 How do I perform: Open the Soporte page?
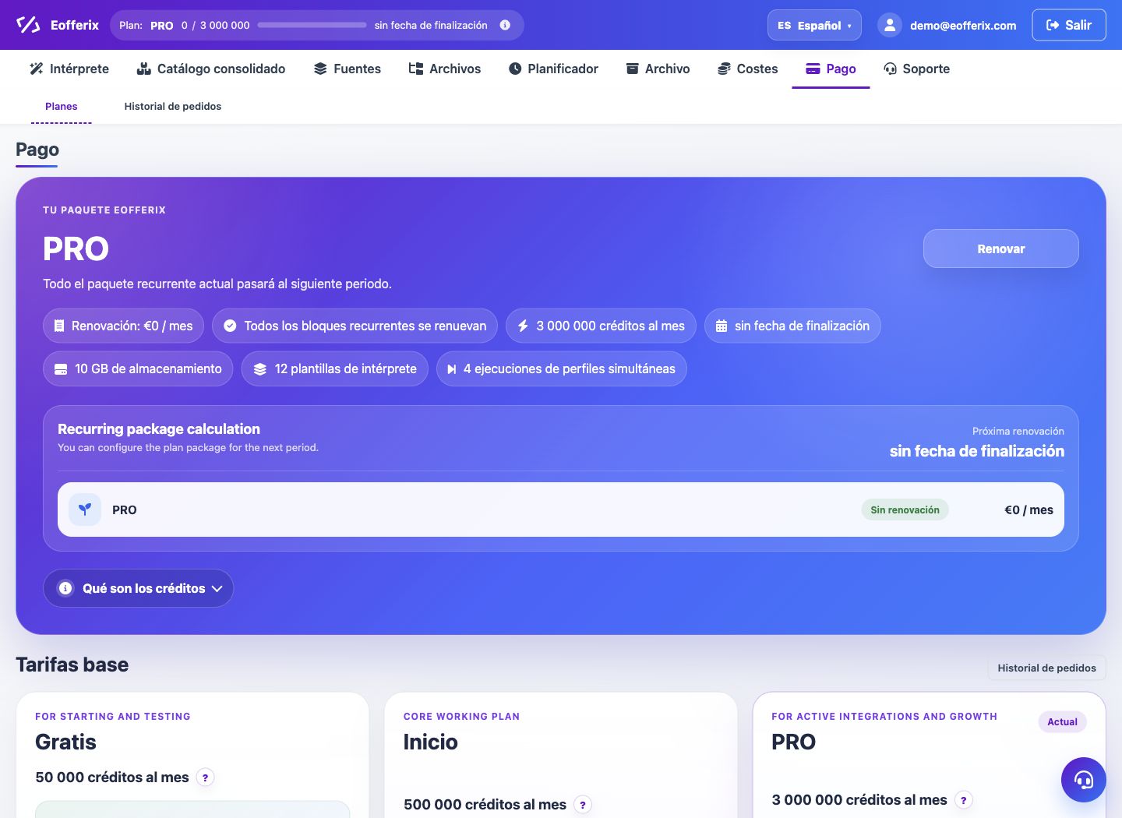pos(917,69)
